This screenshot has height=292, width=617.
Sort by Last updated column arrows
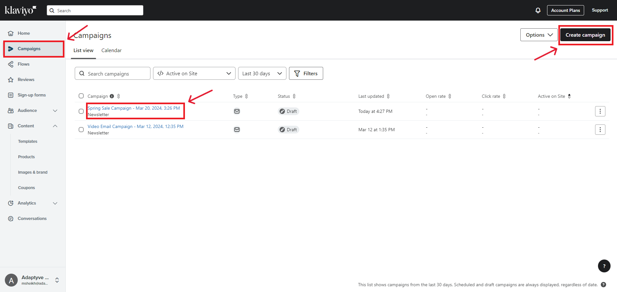(388, 96)
